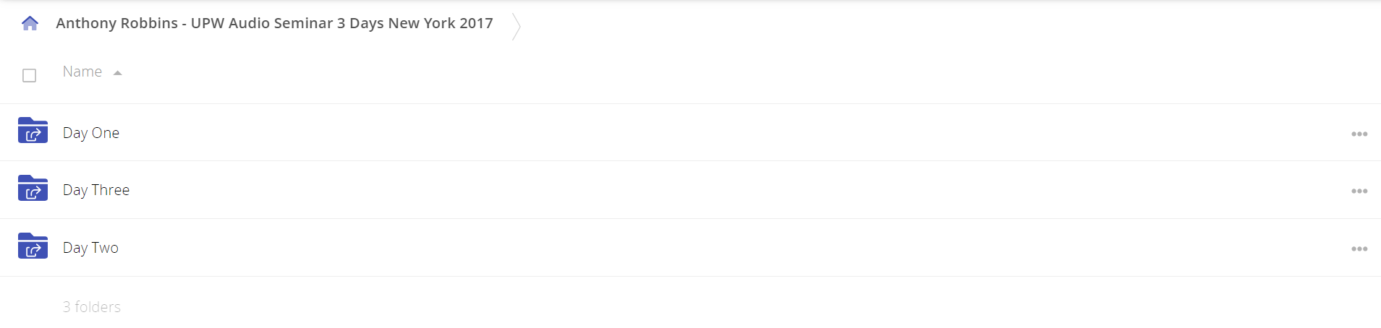This screenshot has width=1381, height=328.
Task: Go to the Home folder icon
Action: tap(30, 23)
